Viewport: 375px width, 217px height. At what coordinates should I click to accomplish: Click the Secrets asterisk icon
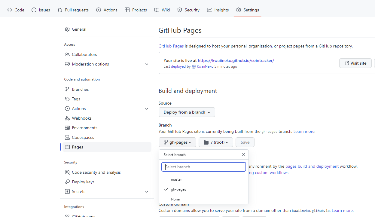pos(67,191)
